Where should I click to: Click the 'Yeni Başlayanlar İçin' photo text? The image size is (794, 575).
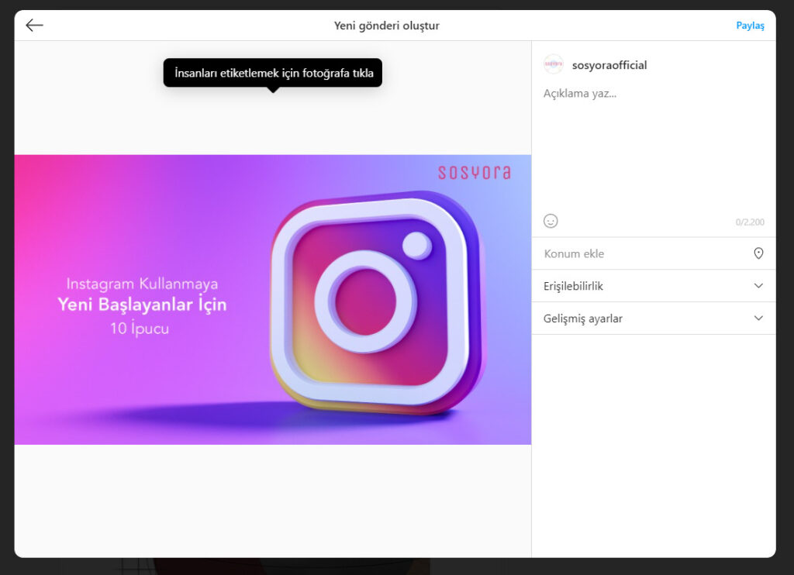(142, 305)
